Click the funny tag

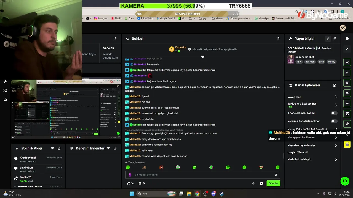[x=332, y=62]
